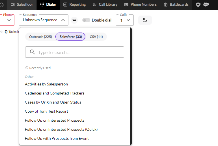Choose Follow Up with Prospects from Event
Screen dimensions: 218x146
pyautogui.click(x=57, y=138)
